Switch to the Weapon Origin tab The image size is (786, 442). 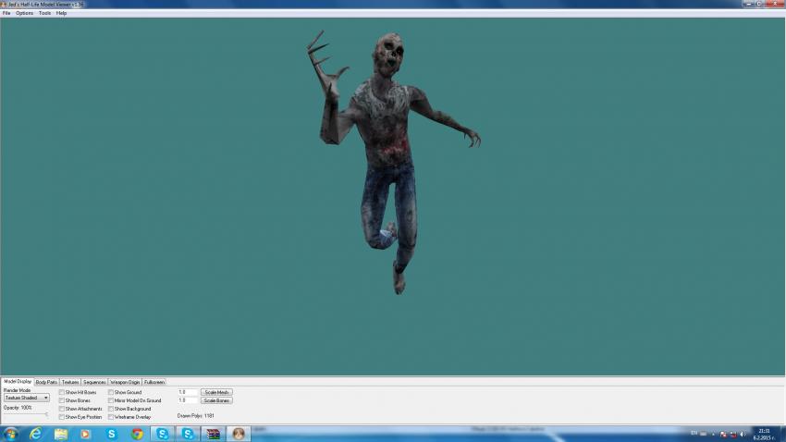(x=125, y=382)
